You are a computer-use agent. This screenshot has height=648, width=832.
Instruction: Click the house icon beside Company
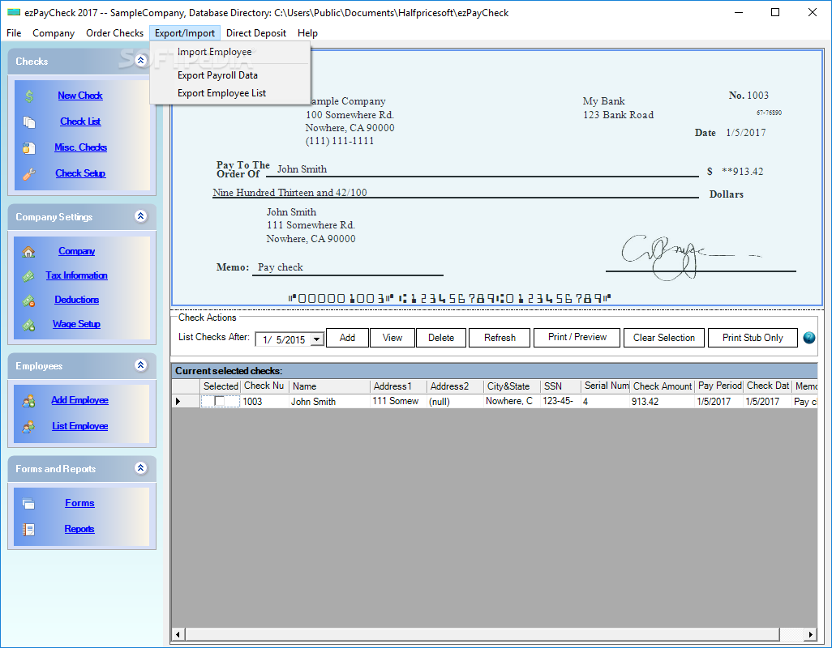point(28,252)
